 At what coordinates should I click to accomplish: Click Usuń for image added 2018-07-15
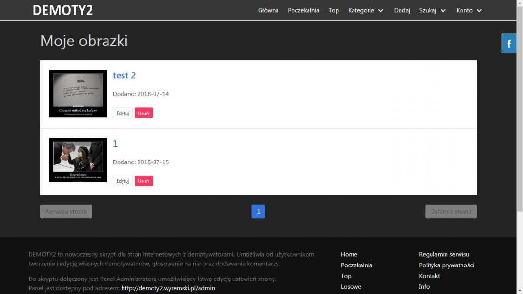(x=143, y=181)
